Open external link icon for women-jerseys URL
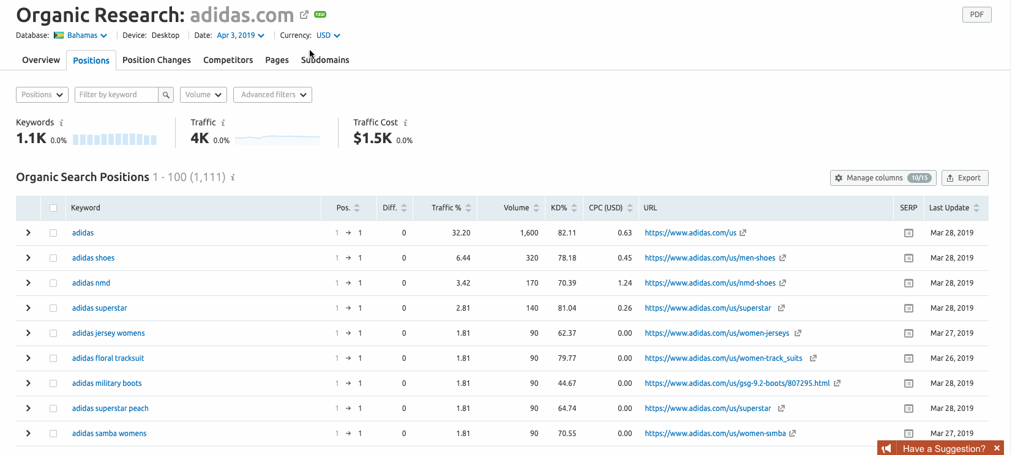The height and width of the screenshot is (455, 1015). (798, 333)
